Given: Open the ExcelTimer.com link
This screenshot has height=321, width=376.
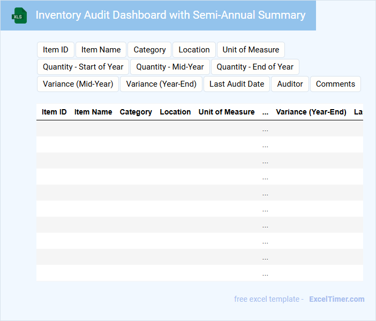Looking at the screenshot, I should [x=336, y=299].
